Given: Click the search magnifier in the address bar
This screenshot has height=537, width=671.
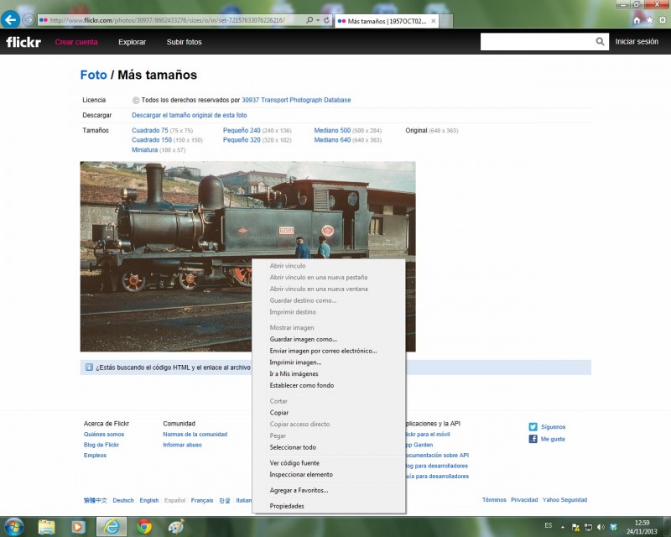Looking at the screenshot, I should point(309,20).
